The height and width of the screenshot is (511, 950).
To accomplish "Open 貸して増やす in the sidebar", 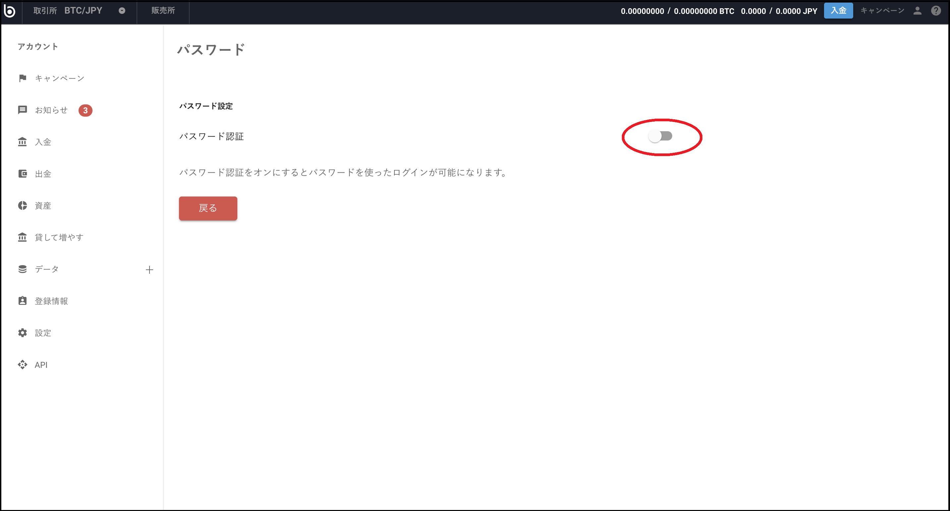I will tap(59, 237).
